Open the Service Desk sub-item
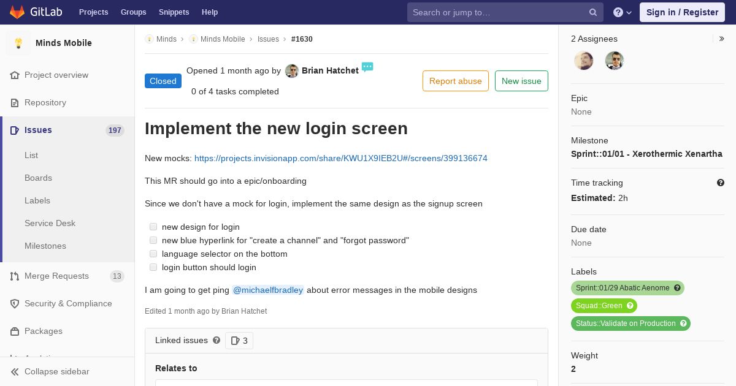Image resolution: width=736 pixels, height=386 pixels. point(50,223)
